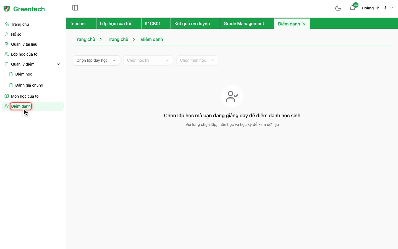Click the person icon next to Hồ sơ

pos(7,34)
